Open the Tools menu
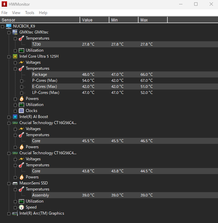The height and width of the screenshot is (223, 218). pos(30,13)
